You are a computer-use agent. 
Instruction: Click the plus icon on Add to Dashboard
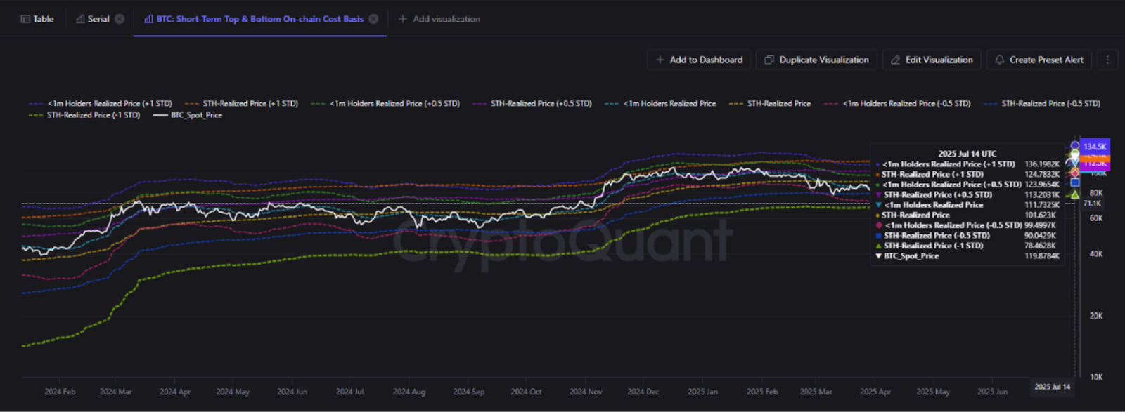660,60
